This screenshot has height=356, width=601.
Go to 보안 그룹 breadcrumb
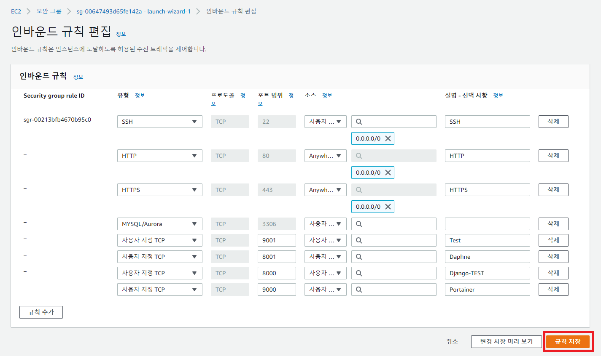coord(49,11)
